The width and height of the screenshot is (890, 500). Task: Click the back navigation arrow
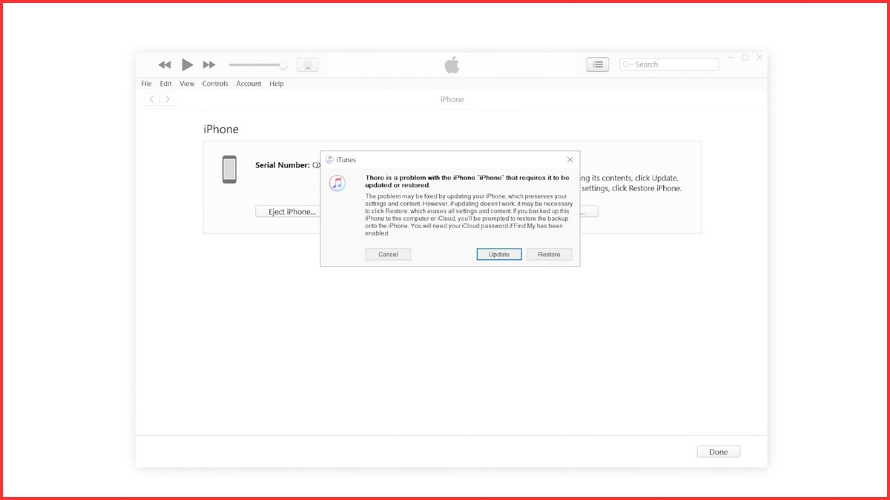click(151, 99)
